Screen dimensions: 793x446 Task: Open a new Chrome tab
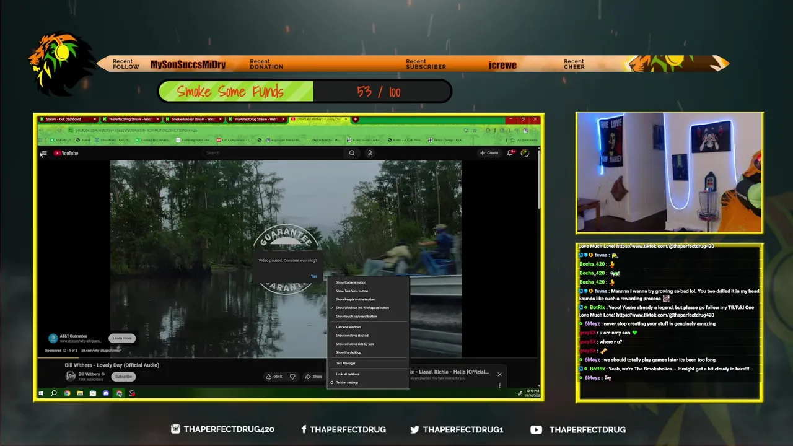point(355,119)
